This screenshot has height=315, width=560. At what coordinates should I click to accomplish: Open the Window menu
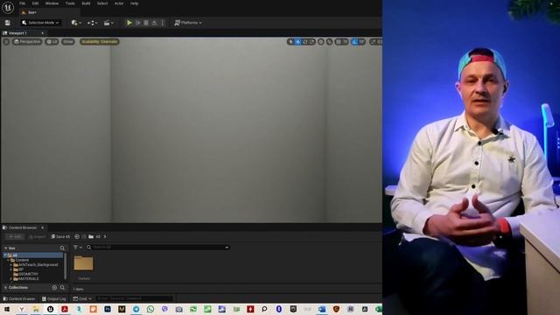pyautogui.click(x=52, y=3)
